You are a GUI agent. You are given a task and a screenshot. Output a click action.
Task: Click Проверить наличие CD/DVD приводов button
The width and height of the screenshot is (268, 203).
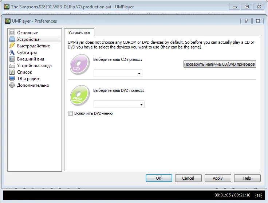tap(220, 64)
